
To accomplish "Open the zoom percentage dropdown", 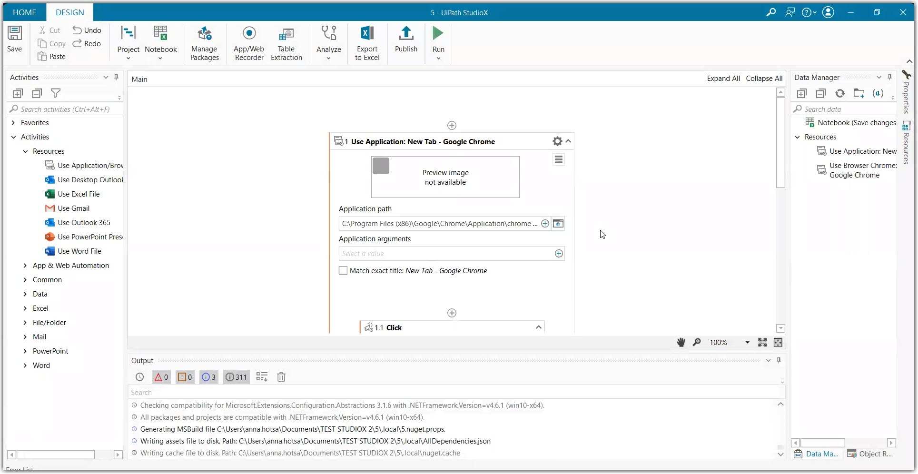I will click(x=746, y=342).
